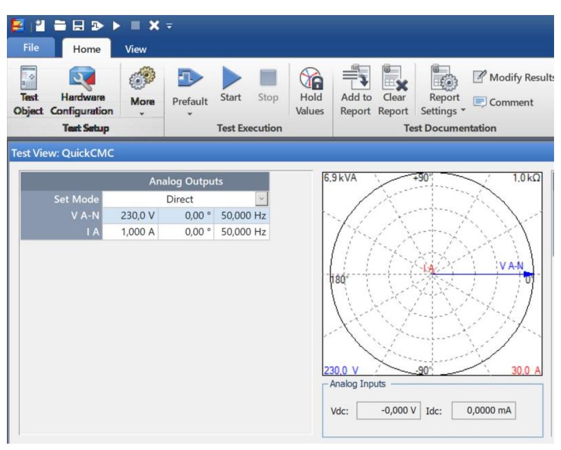Open the Set Mode Direct combo box
Image resolution: width=561 pixels, height=450 pixels.
186,199
